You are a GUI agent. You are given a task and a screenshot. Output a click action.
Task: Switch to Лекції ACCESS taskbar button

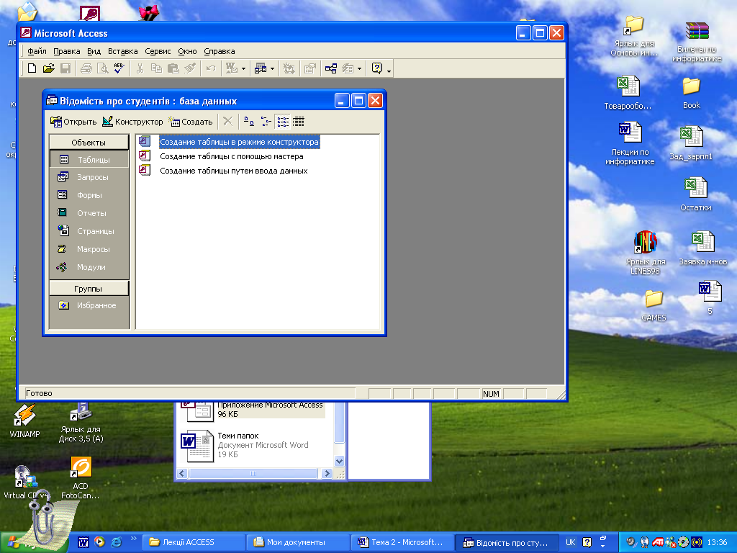point(194,542)
